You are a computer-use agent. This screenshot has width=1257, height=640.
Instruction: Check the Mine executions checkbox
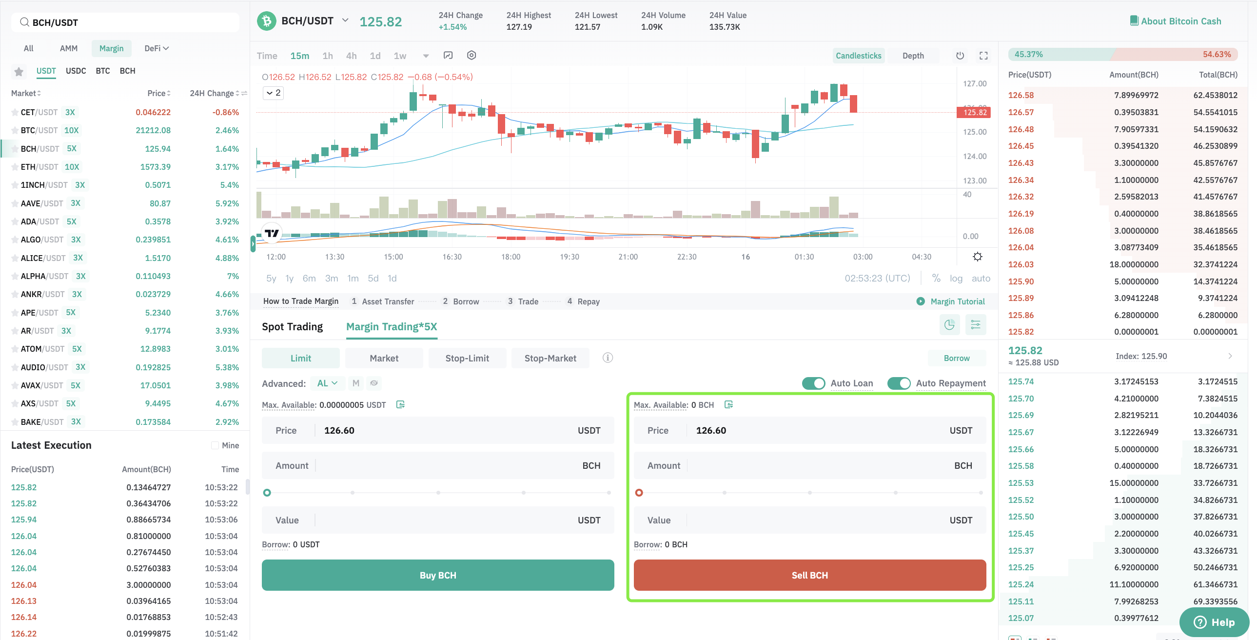coord(215,445)
